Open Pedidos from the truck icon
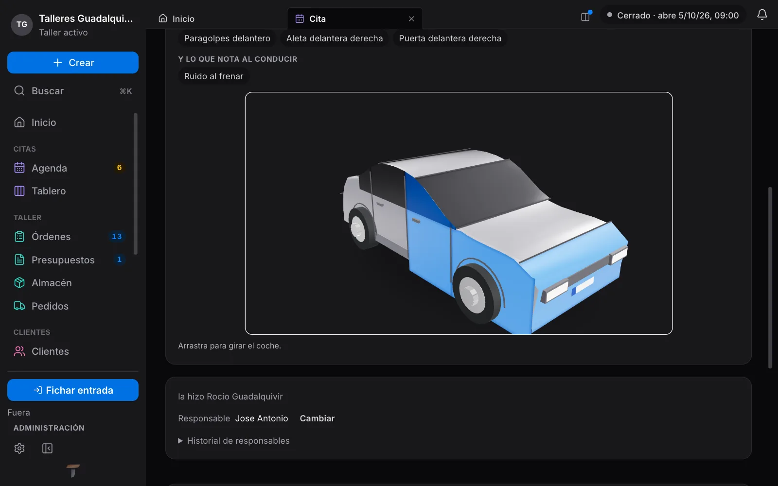 pos(19,306)
